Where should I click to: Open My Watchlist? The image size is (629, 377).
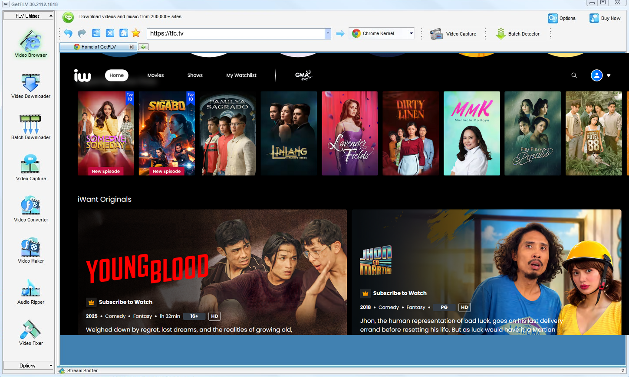pyautogui.click(x=241, y=75)
